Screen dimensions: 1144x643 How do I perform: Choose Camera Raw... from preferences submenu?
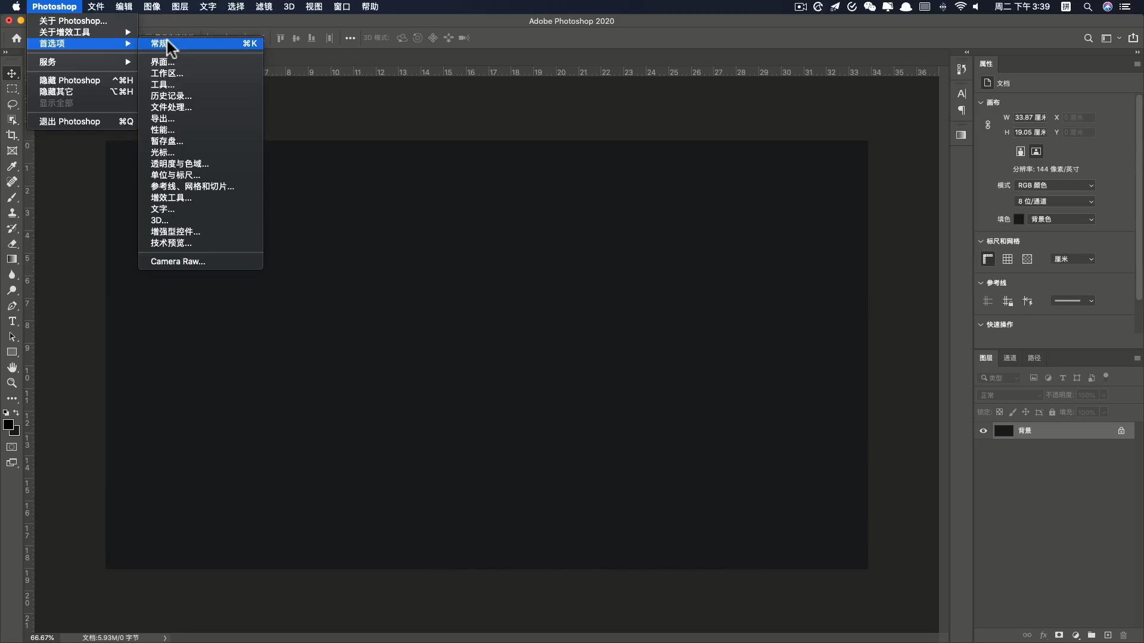click(178, 261)
